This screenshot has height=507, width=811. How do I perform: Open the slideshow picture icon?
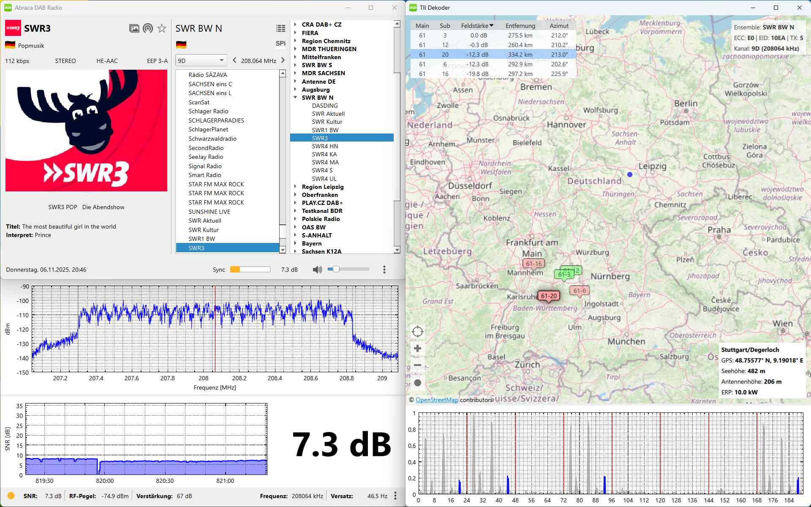134,28
